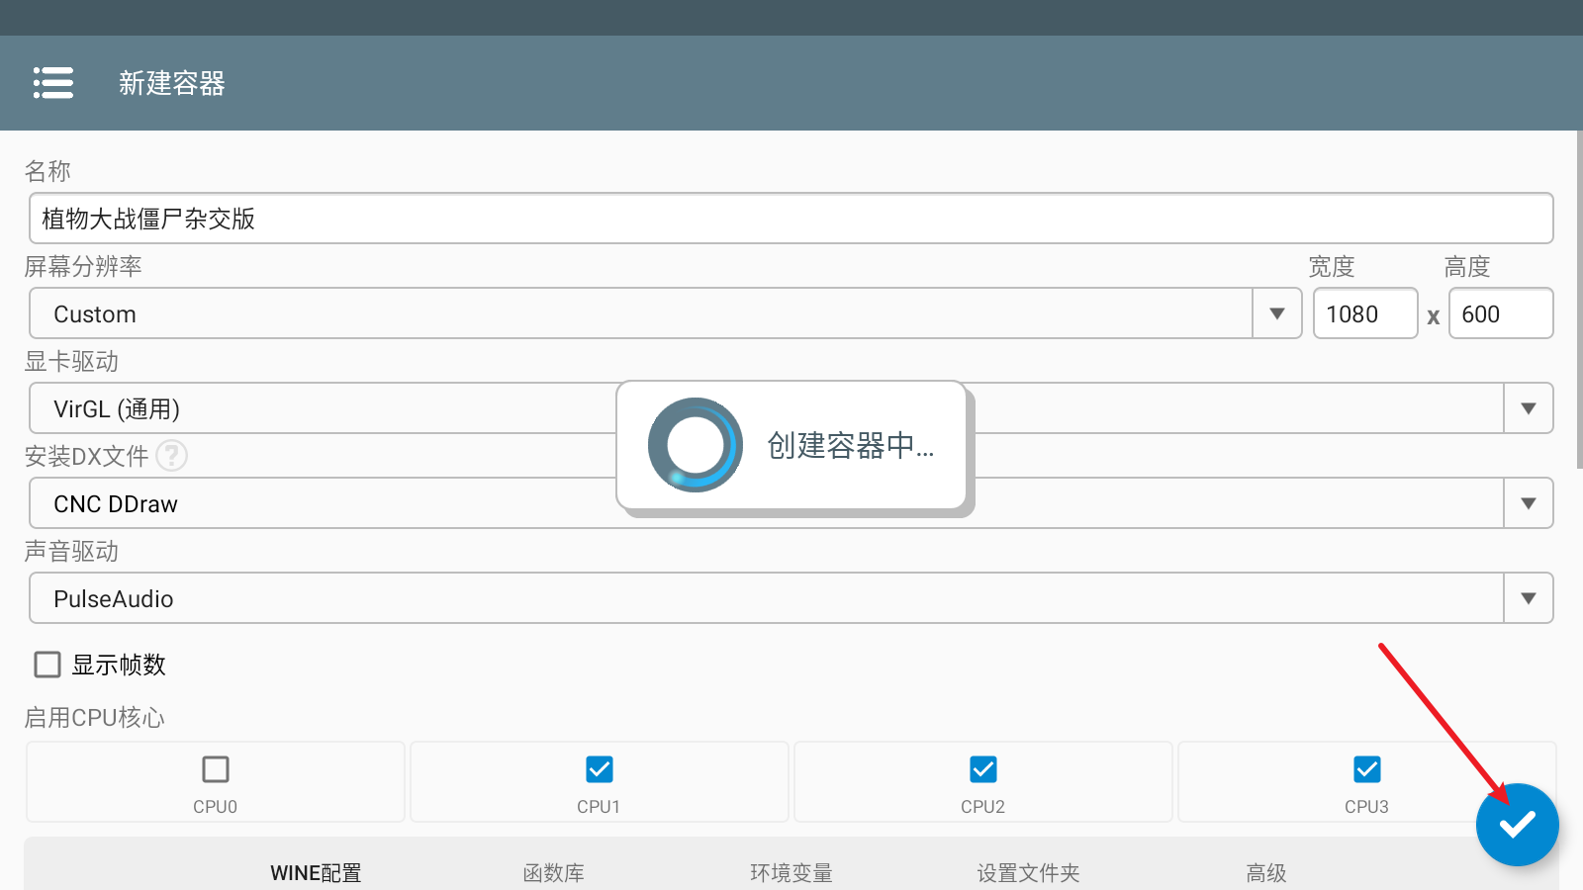Expand the Custom screen resolution dropdown
The image size is (1583, 890).
point(1276,313)
